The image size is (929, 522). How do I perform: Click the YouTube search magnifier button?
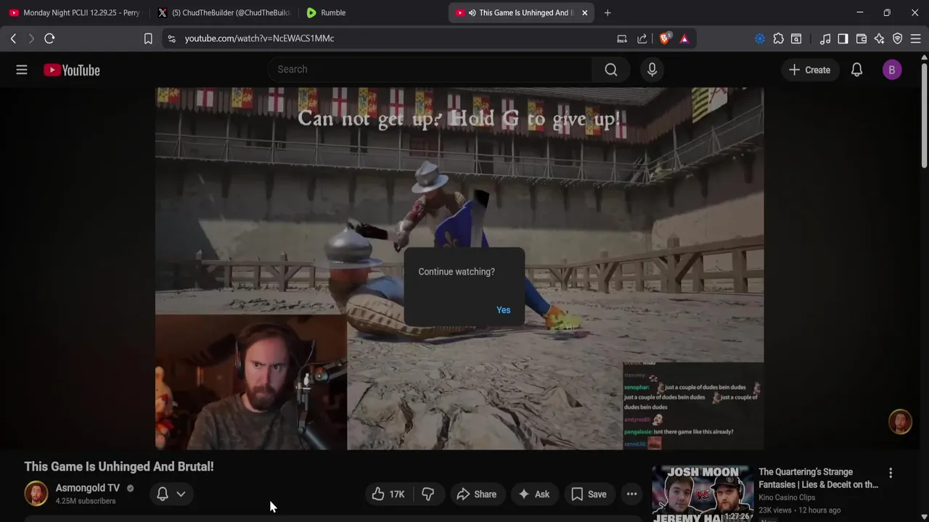(611, 70)
